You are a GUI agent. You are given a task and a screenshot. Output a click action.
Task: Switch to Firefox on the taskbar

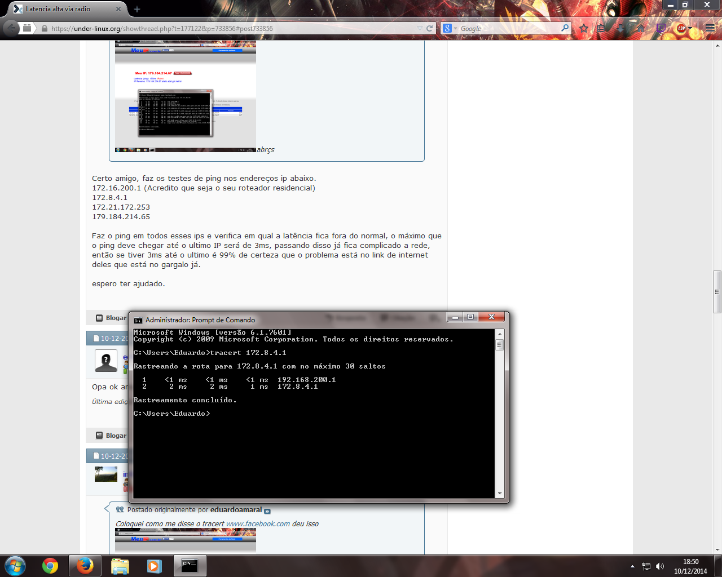tap(85, 566)
